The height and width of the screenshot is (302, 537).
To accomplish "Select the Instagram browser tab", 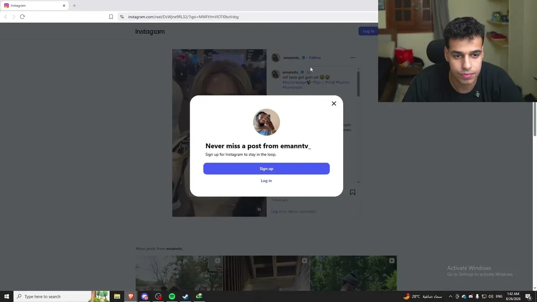I will [x=35, y=5].
